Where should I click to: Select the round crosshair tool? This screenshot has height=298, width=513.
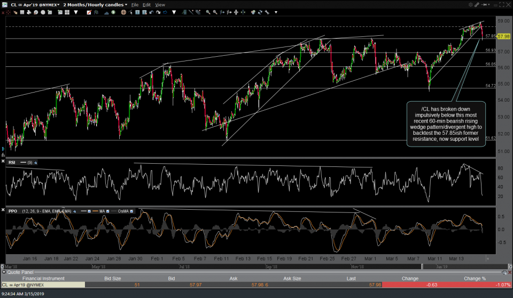123,12
